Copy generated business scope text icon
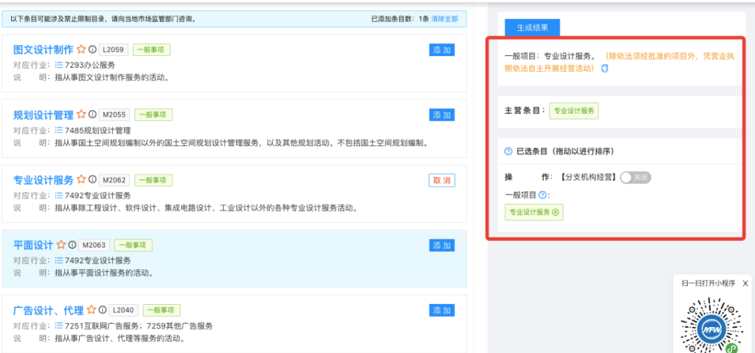This screenshot has height=353, width=755. click(605, 69)
